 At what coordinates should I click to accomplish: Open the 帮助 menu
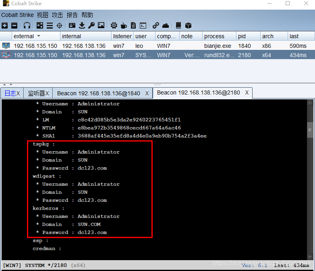[x=87, y=15]
